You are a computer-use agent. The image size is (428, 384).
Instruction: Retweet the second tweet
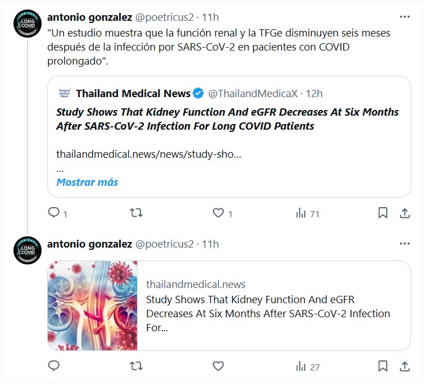136,367
